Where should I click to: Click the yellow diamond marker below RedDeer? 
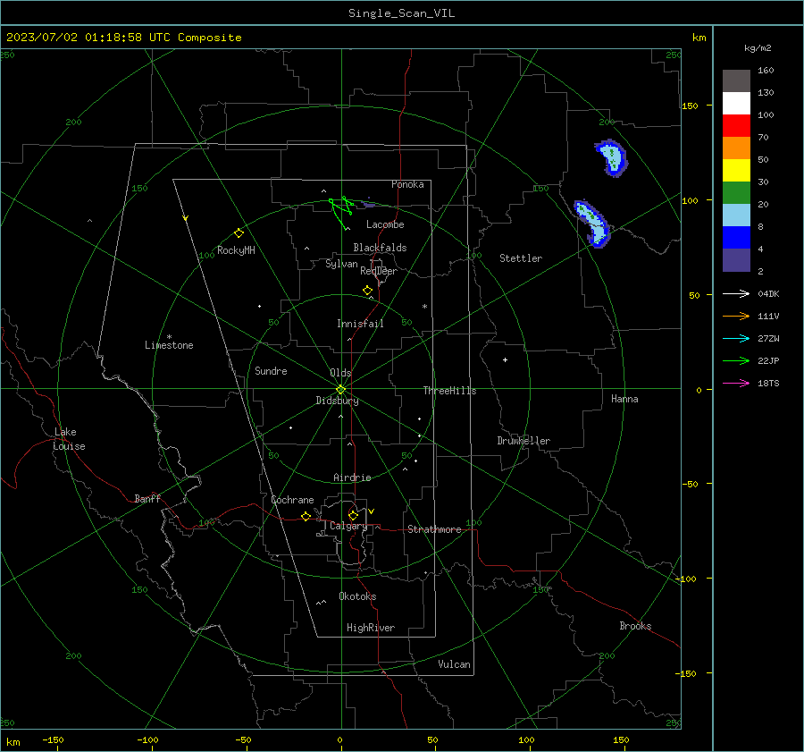(x=367, y=291)
